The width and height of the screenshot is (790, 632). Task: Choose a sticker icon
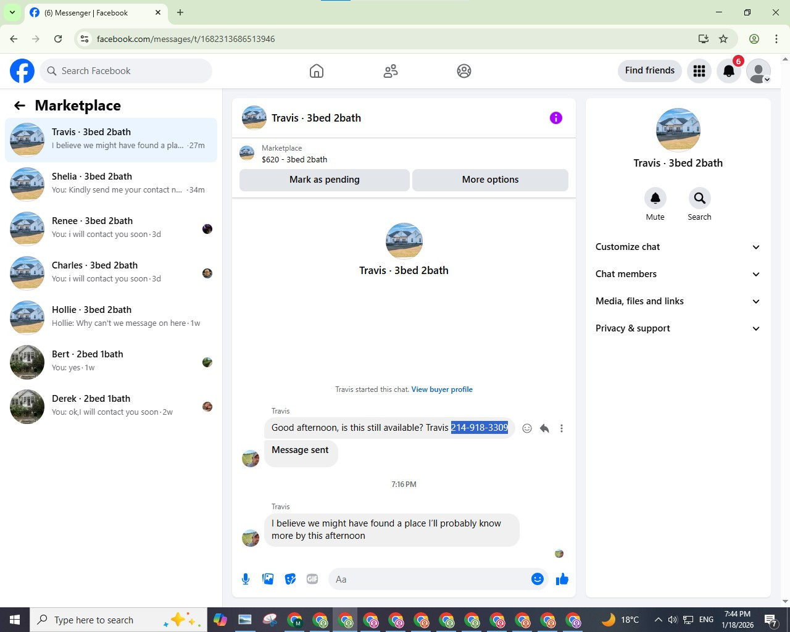[x=290, y=579]
